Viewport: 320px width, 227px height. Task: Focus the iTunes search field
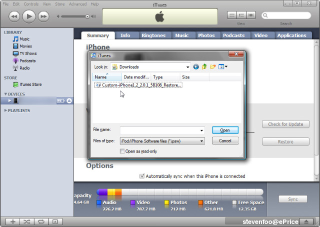click(286, 15)
